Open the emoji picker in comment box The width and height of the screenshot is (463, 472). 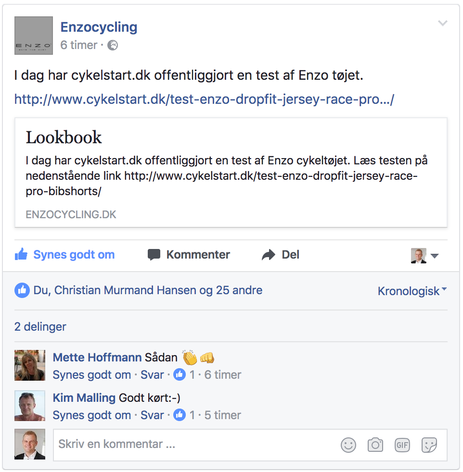(348, 445)
